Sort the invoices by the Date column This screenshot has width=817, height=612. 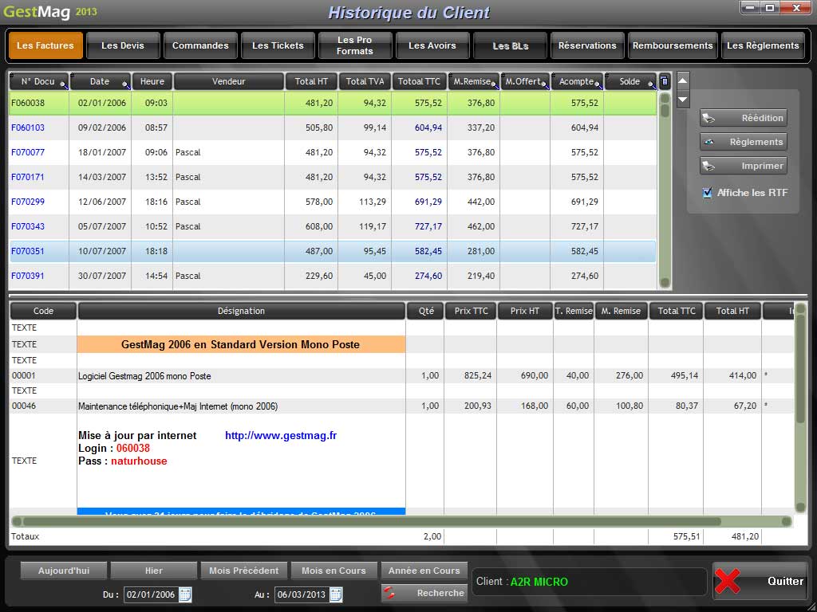pos(100,81)
